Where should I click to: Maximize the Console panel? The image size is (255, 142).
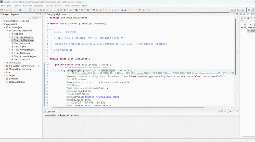coord(237,111)
